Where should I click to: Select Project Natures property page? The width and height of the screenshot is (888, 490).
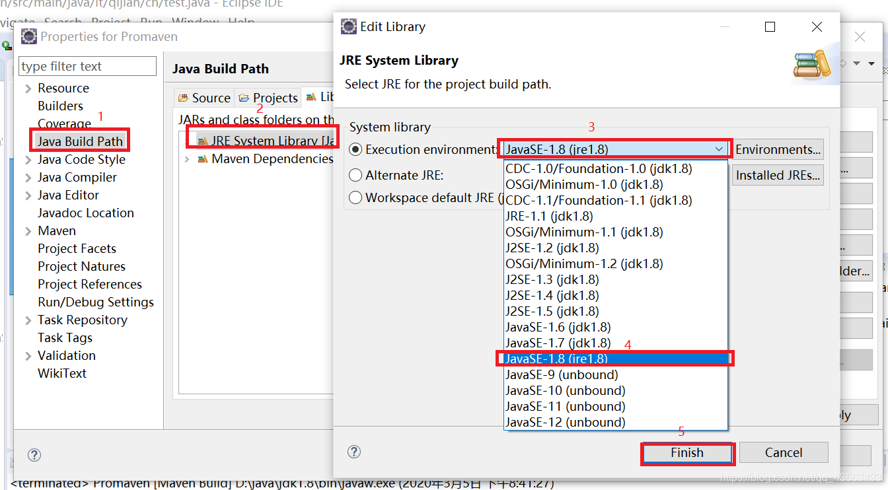pyautogui.click(x=82, y=266)
